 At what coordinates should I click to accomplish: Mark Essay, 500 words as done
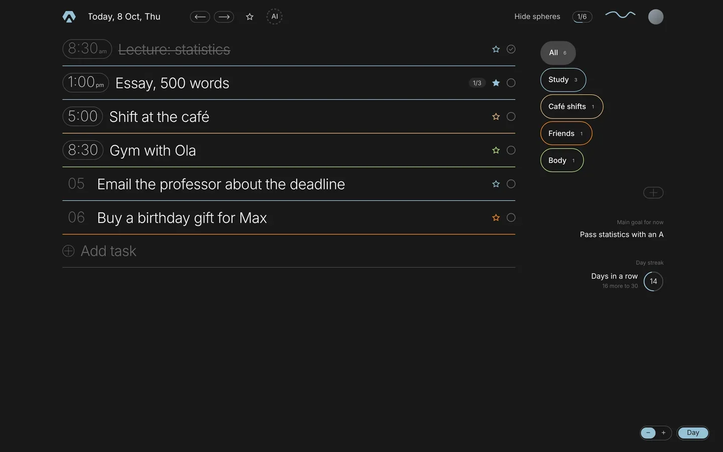[x=511, y=83]
